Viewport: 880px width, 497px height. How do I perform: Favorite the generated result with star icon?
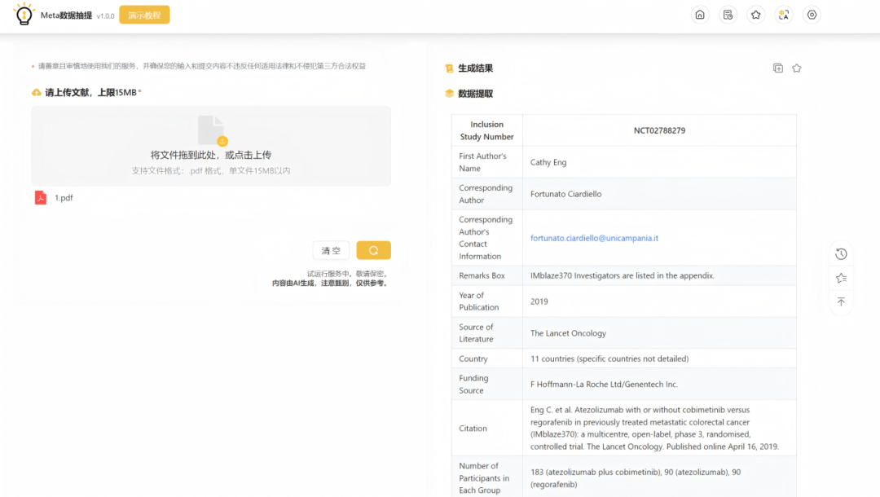pyautogui.click(x=797, y=68)
